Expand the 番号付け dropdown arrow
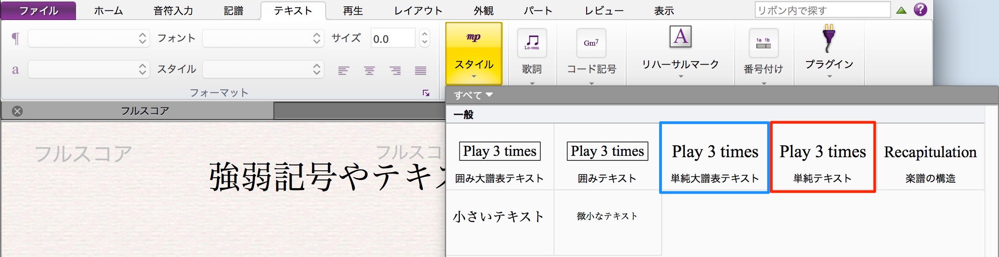This screenshot has height=257, width=999. (764, 83)
